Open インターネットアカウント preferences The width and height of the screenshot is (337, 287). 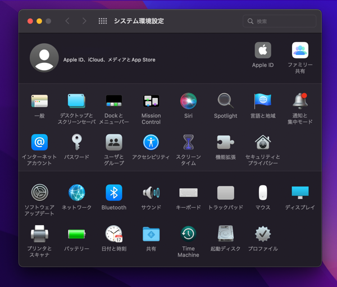pyautogui.click(x=39, y=142)
